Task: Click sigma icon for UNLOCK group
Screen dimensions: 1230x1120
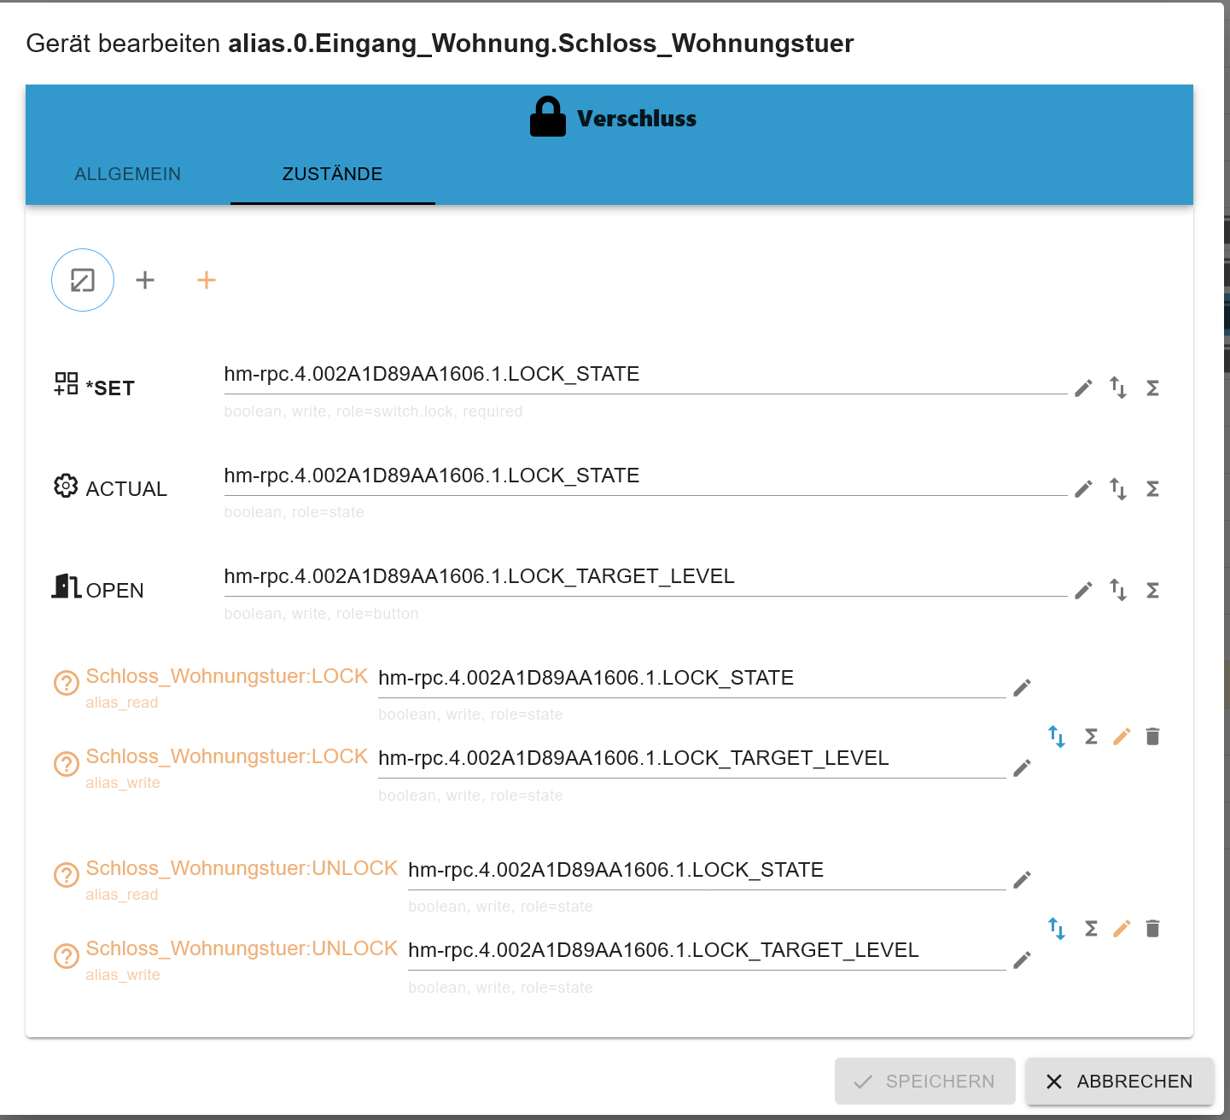Action: [1091, 929]
